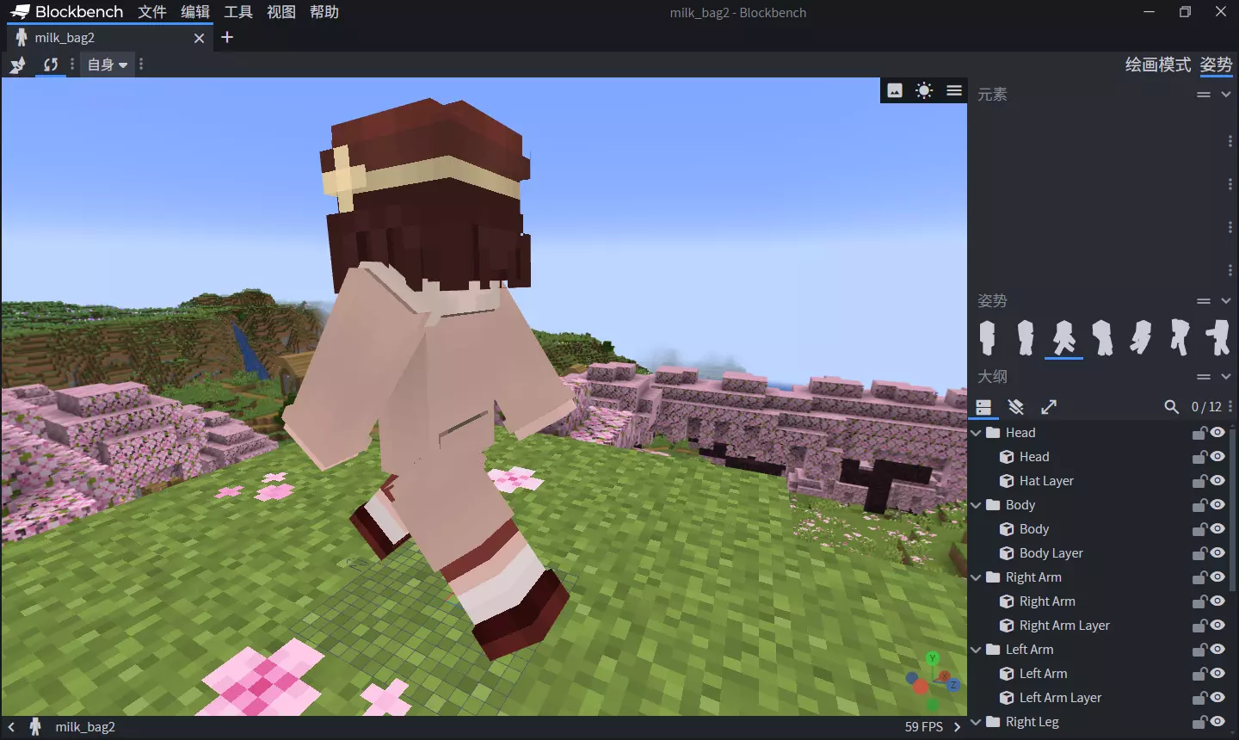Screen dimensions: 1239x740
Task: Select the walking pose icon
Action: tap(1063, 337)
